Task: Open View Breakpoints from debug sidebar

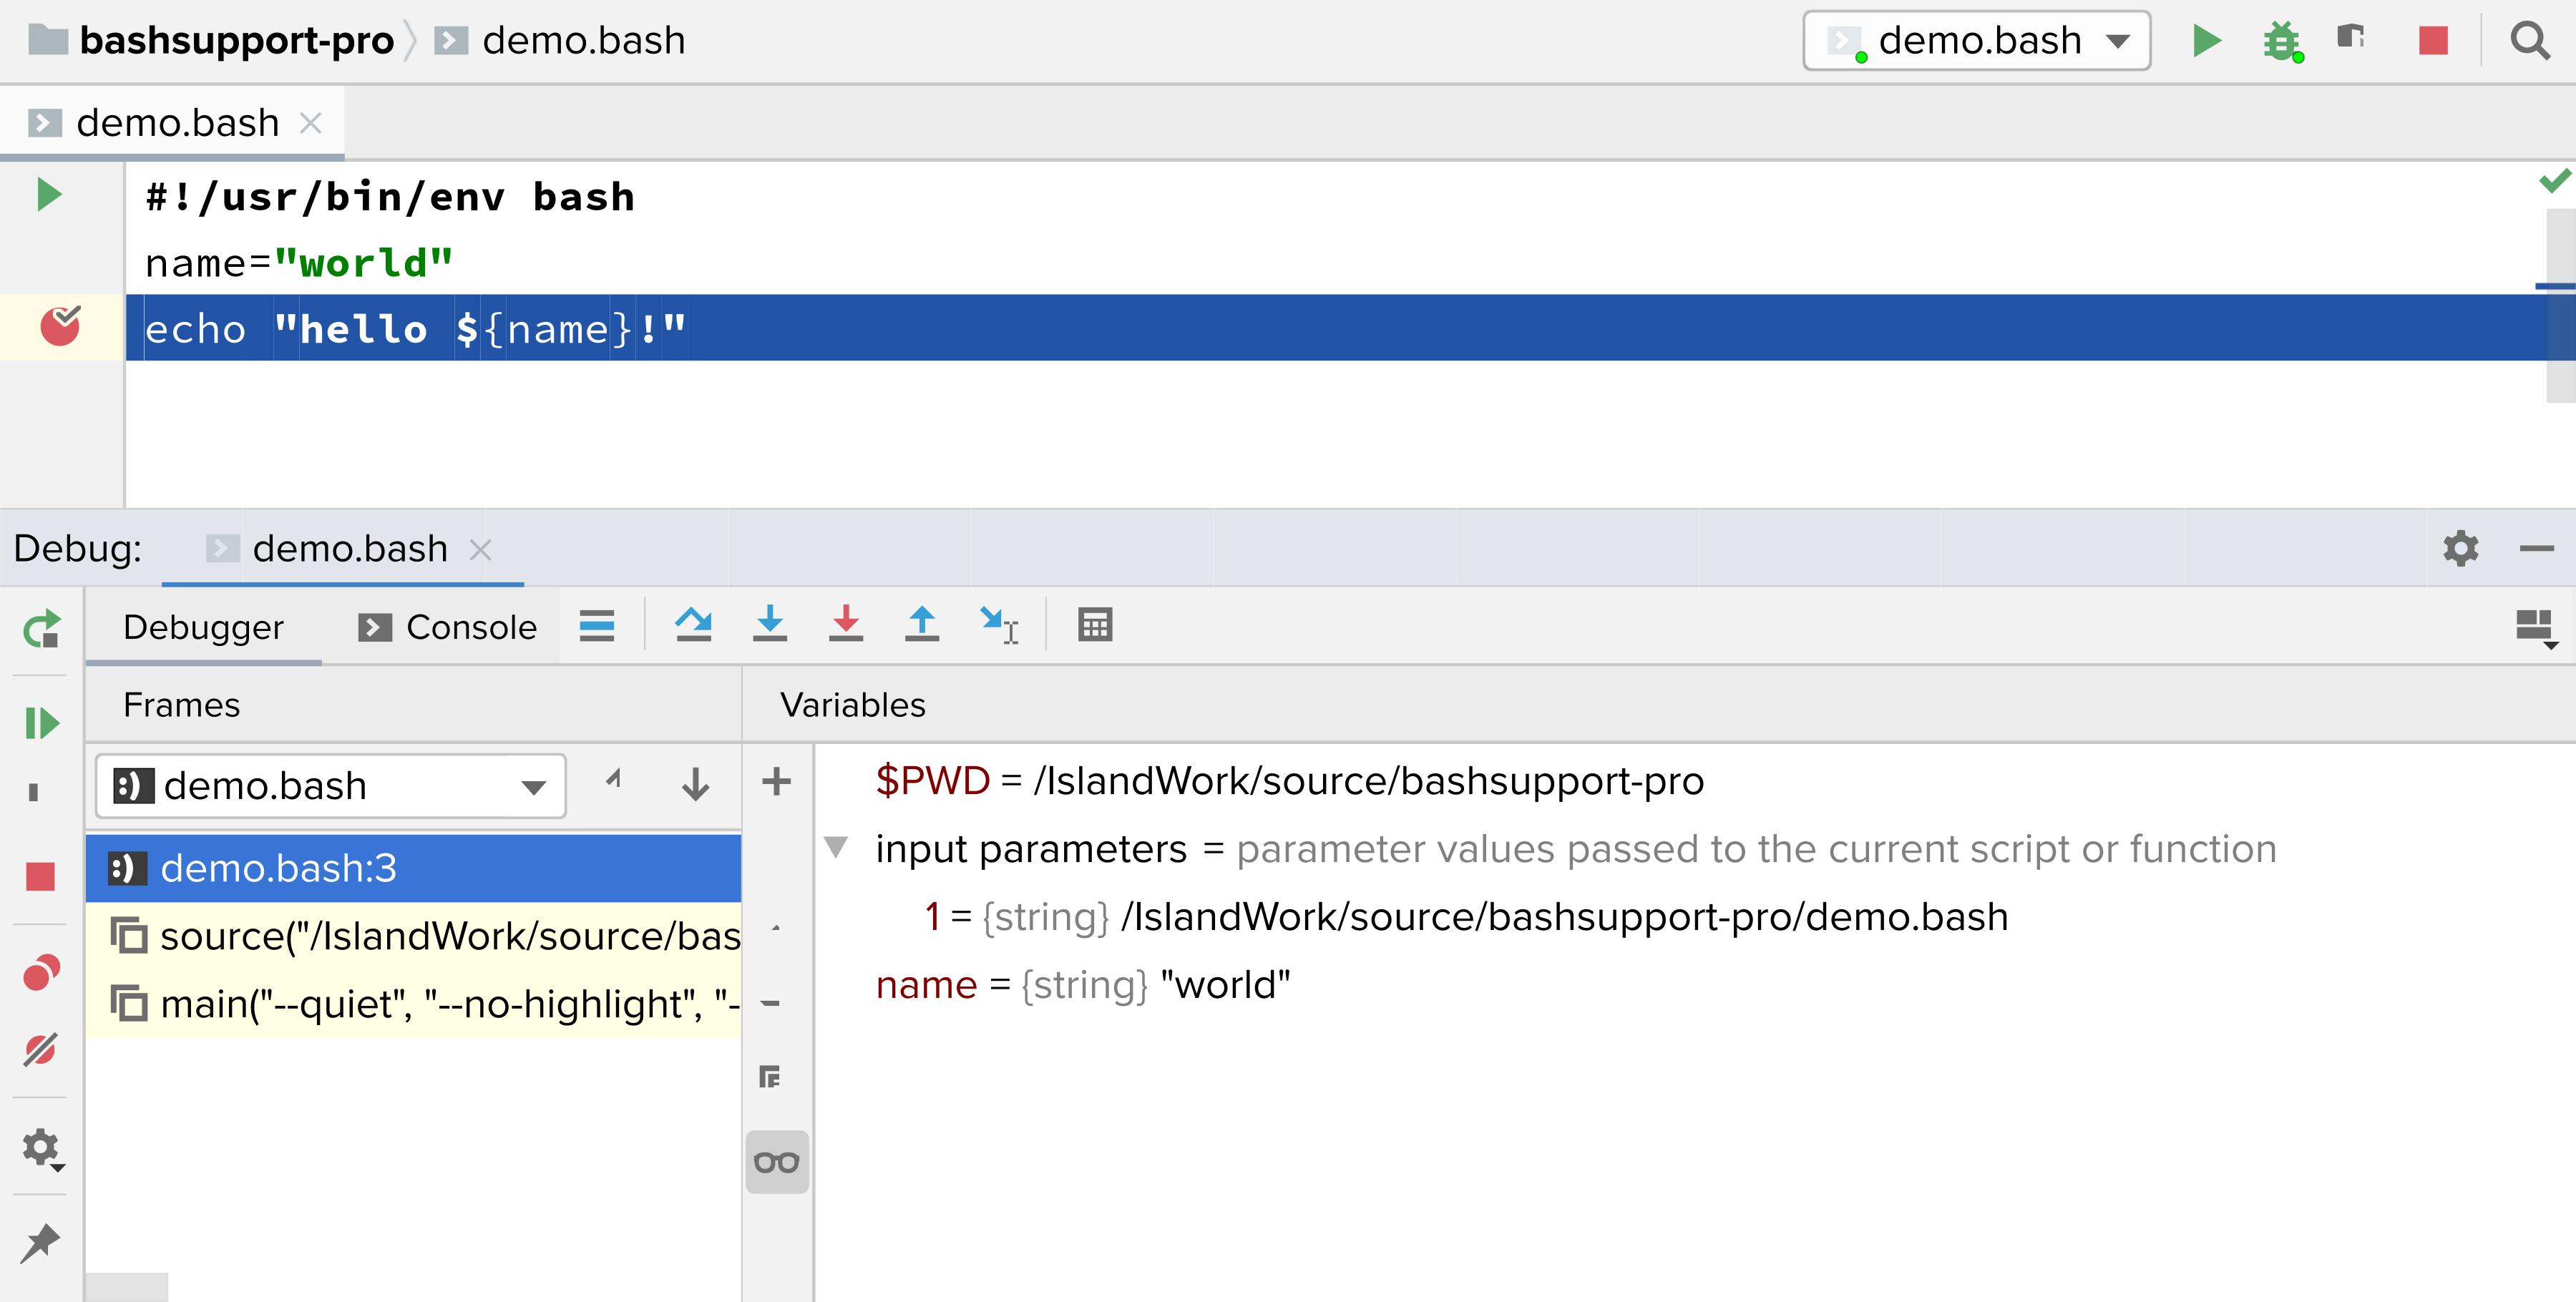Action: pos(41,972)
